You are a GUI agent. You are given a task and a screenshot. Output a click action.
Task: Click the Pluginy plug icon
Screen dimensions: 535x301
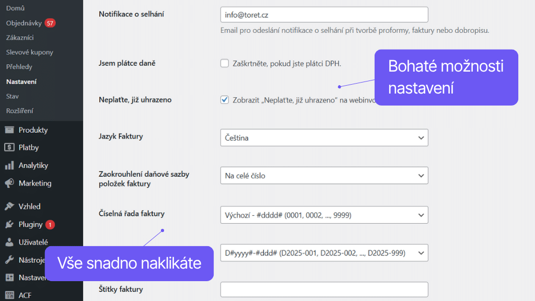tap(9, 225)
